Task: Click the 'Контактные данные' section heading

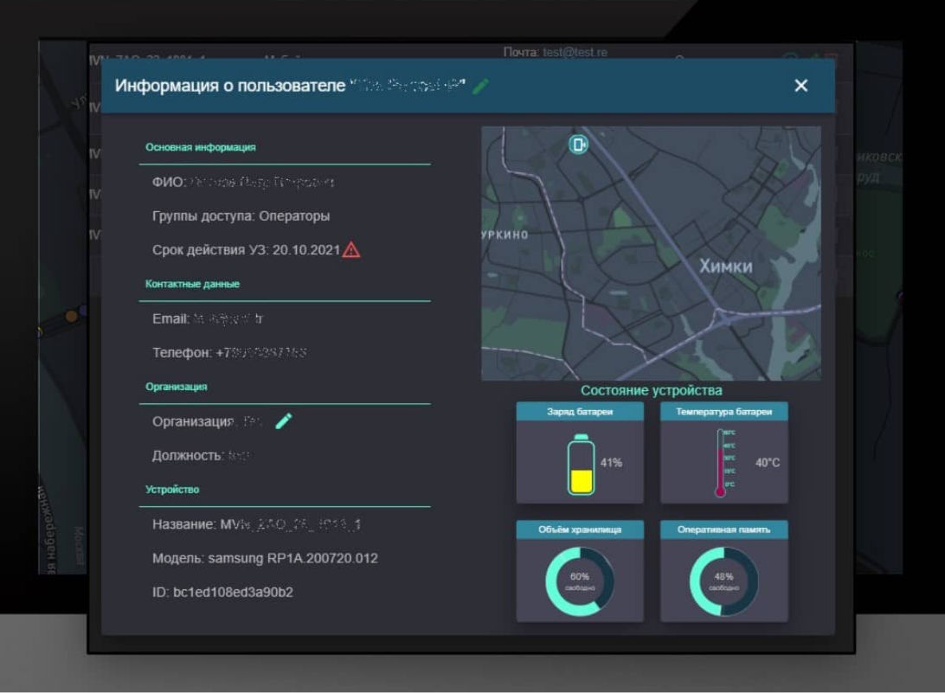Action: pyautogui.click(x=193, y=284)
